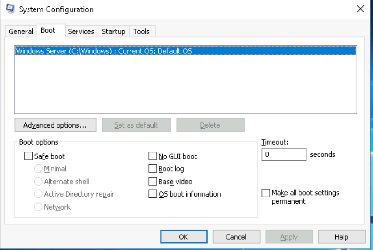Toggle the No GUI boot checkbox
The image size is (373, 250).
[x=152, y=156]
